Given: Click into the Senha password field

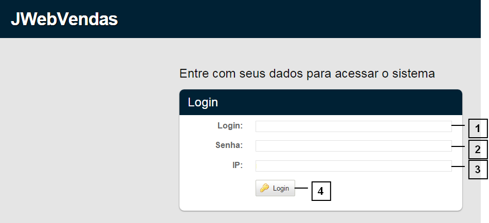Looking at the screenshot, I should 353,146.
